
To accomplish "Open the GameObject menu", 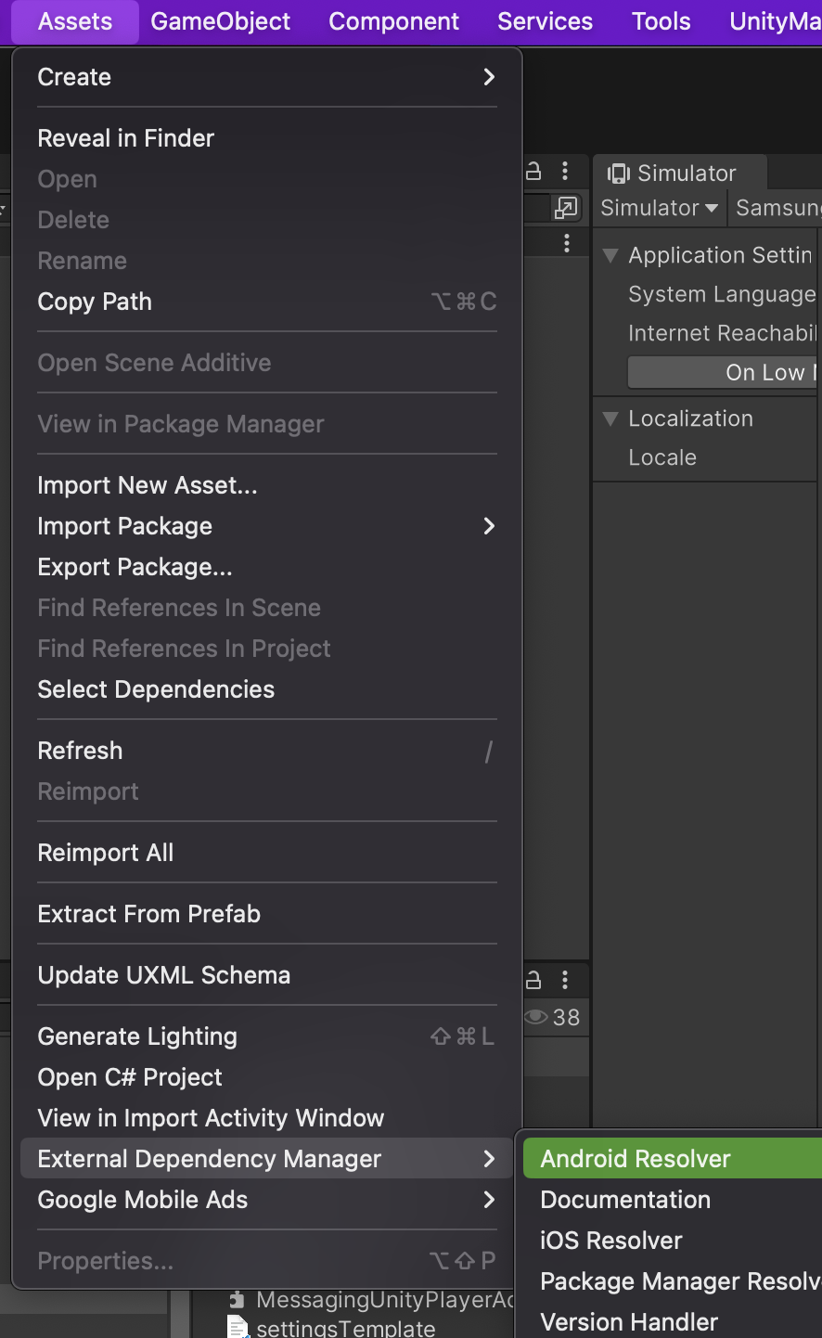I will coord(220,21).
